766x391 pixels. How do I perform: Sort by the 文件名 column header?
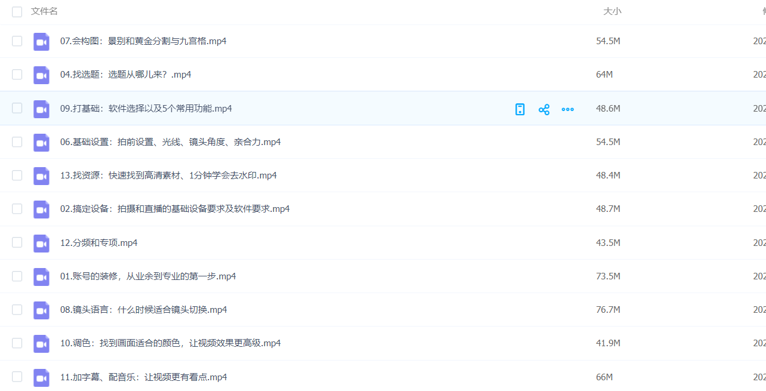(44, 11)
